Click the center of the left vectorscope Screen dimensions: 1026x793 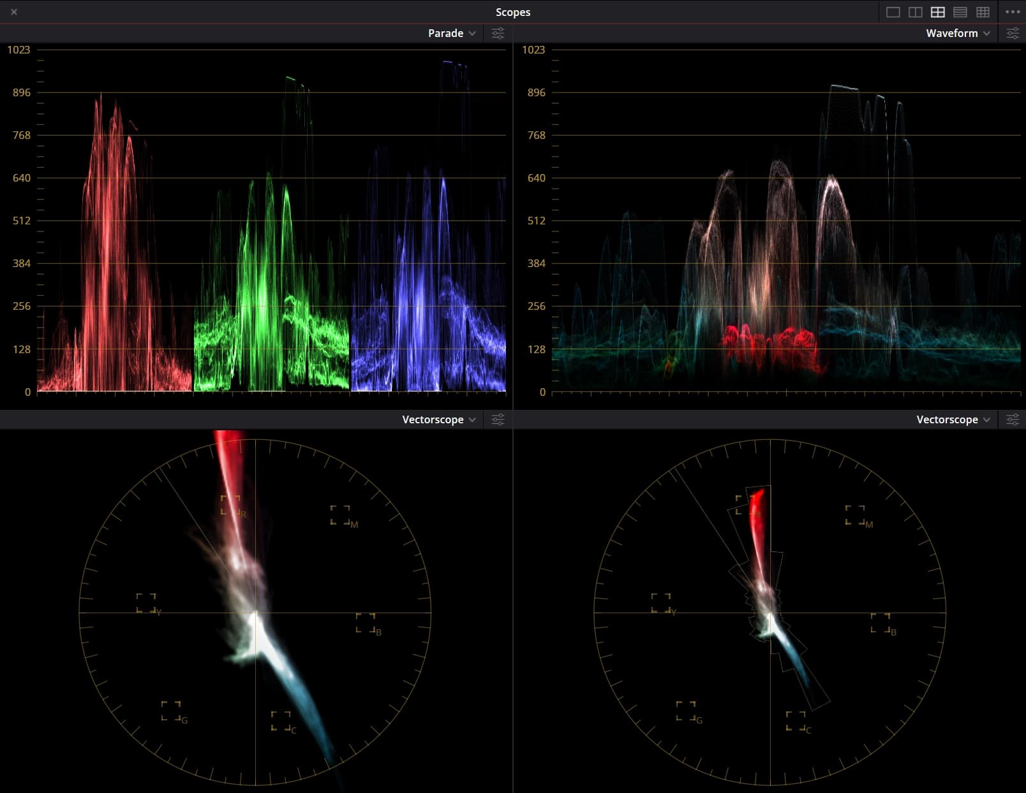255,613
